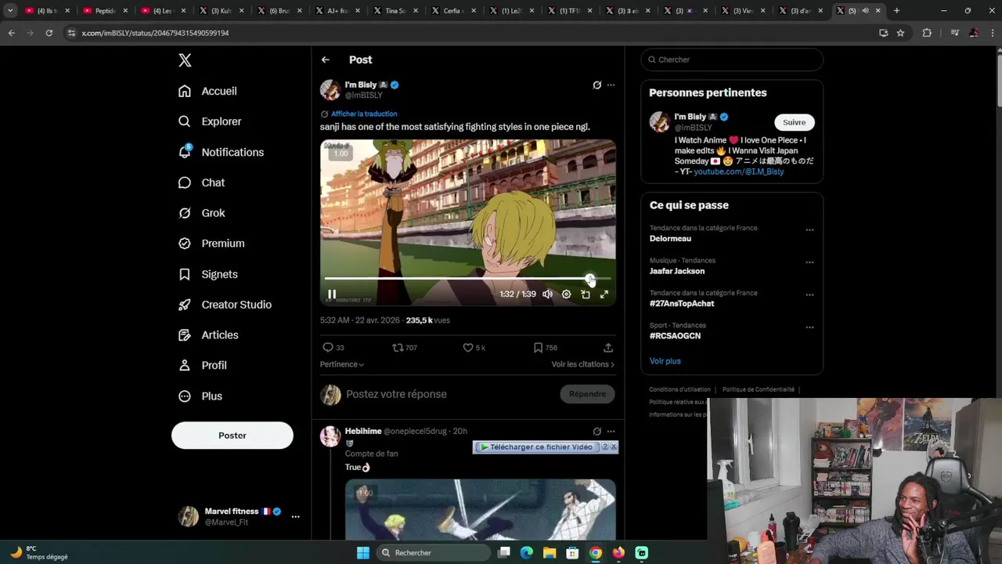Open options for #27AnsTopAchat trend
Viewport: 1002px width, 564px height.
click(809, 295)
